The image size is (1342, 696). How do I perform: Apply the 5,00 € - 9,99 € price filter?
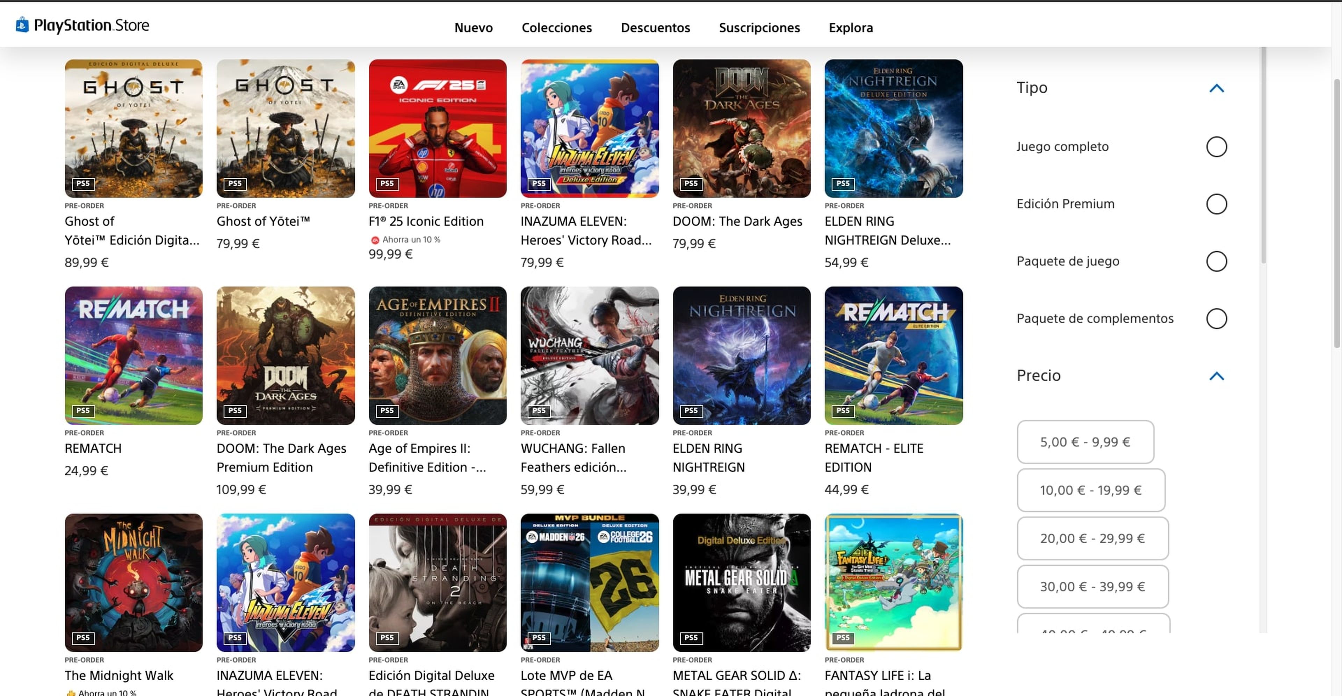[1086, 442]
